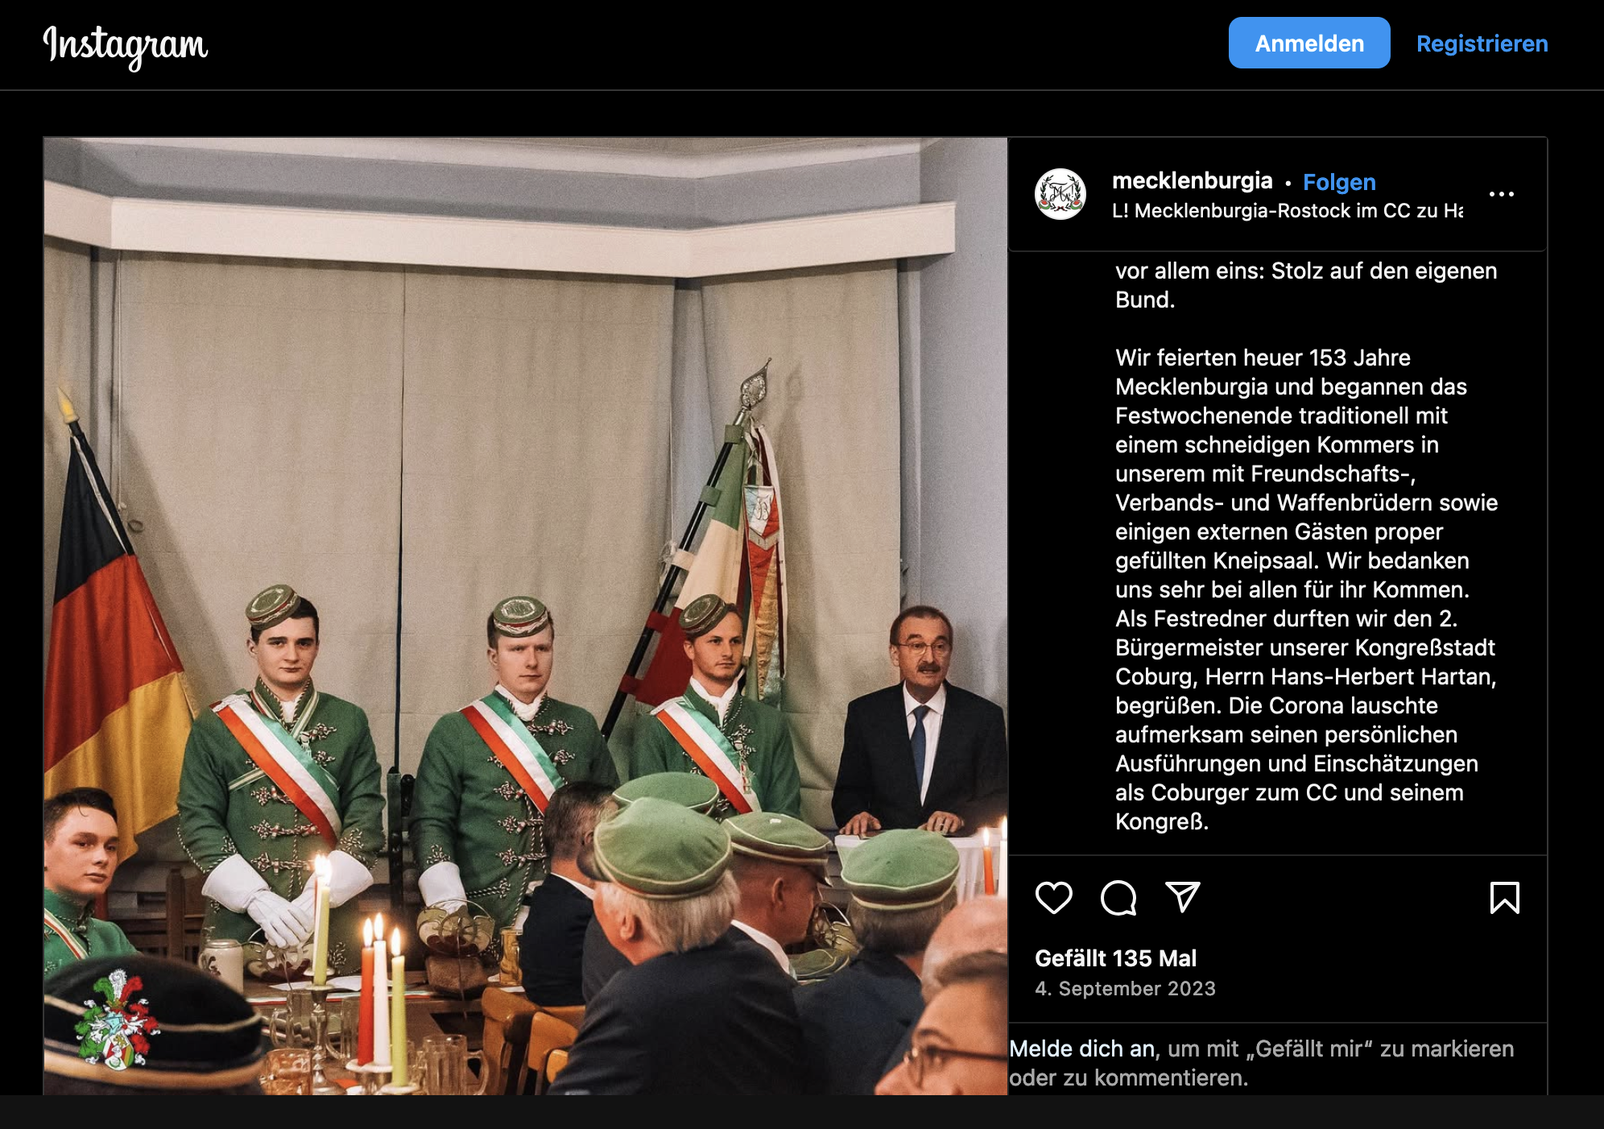Click the fraternity crest logo in the photo corner
The height and width of the screenshot is (1129, 1604).
(x=116, y=1019)
